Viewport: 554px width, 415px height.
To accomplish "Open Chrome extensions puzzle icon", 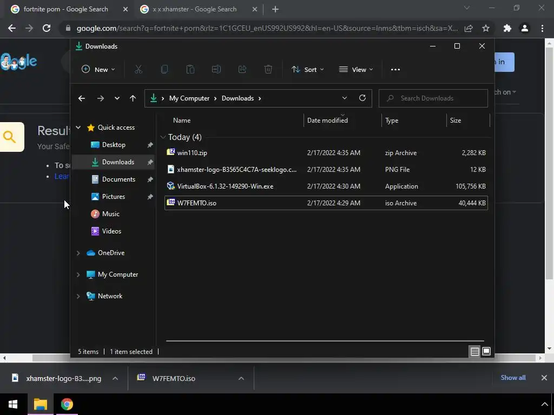I will (507, 28).
